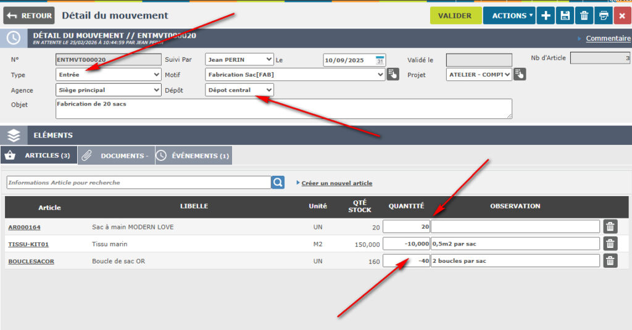Screen dimensions: 632x330
Task: Click the red X close icon
Action: (622, 15)
